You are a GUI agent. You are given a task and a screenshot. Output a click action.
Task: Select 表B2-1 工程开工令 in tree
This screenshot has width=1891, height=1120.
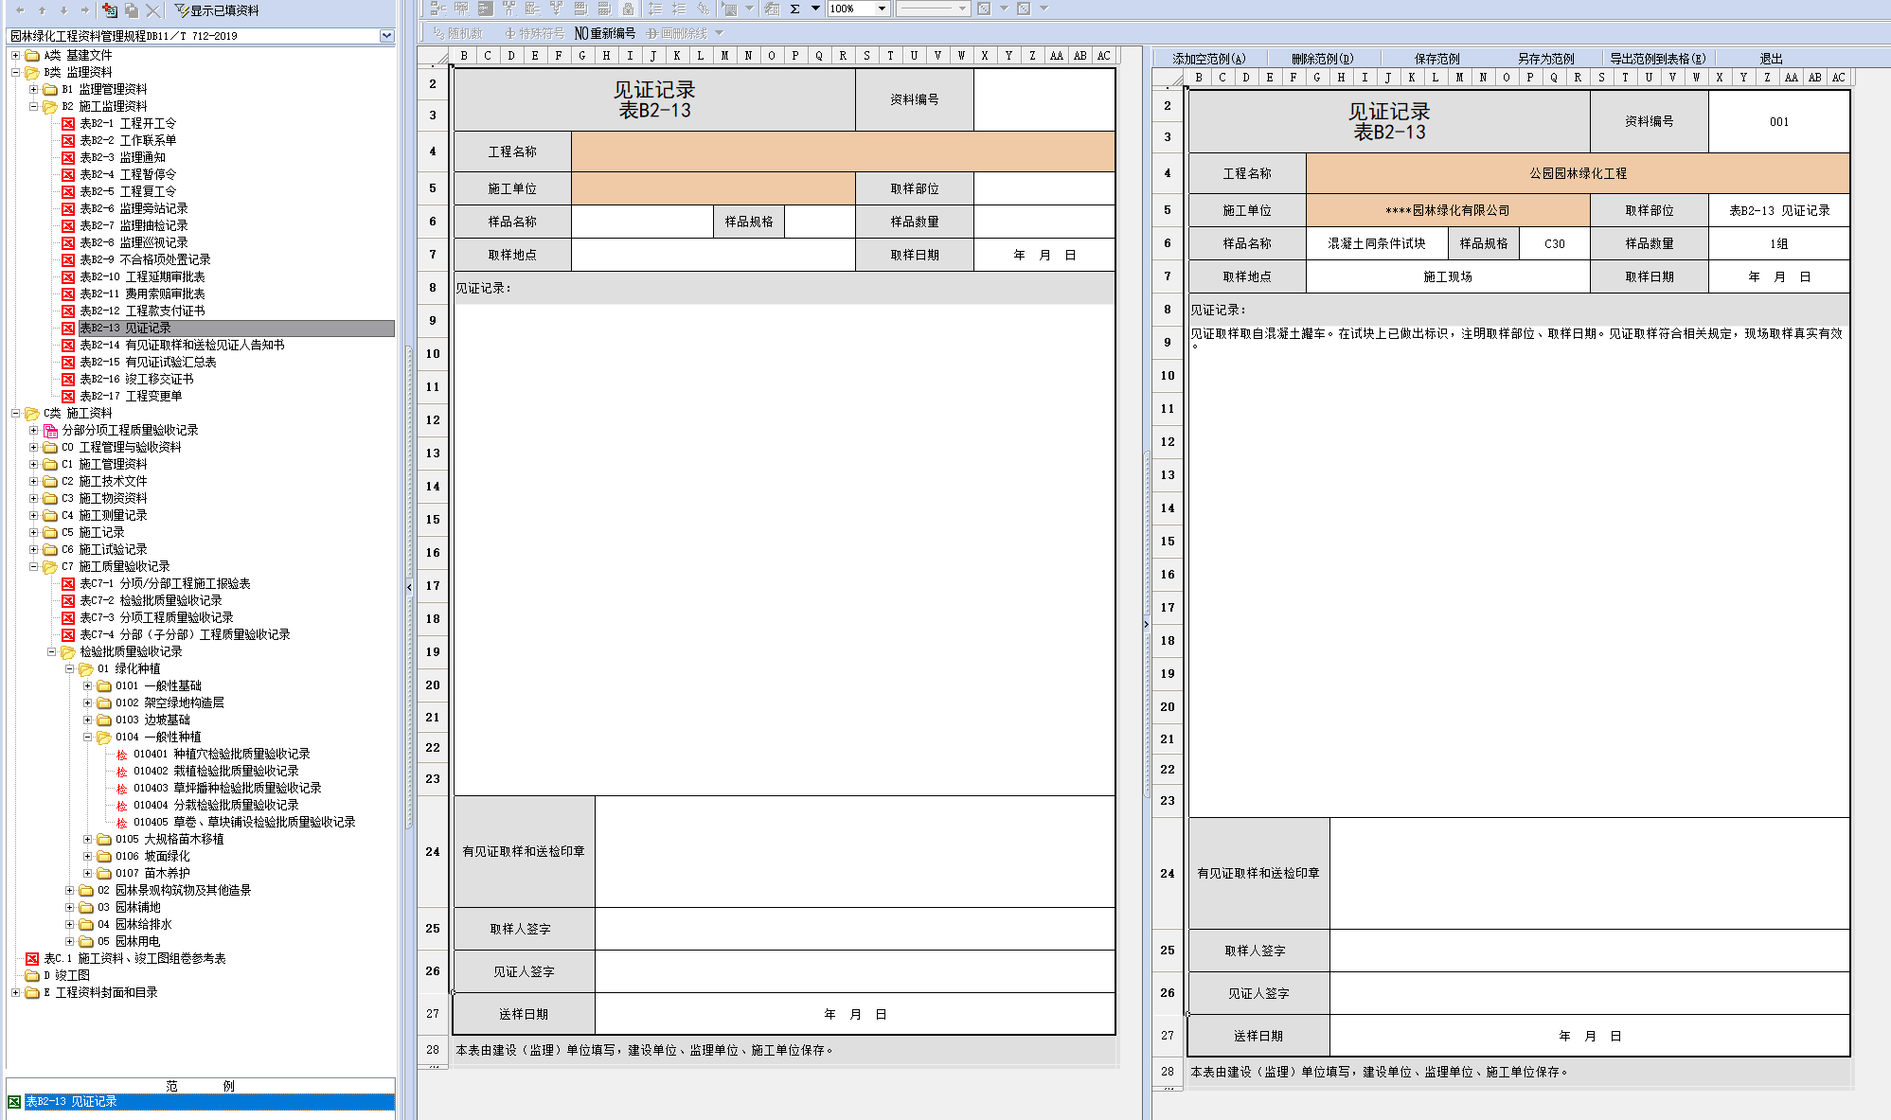pos(128,123)
